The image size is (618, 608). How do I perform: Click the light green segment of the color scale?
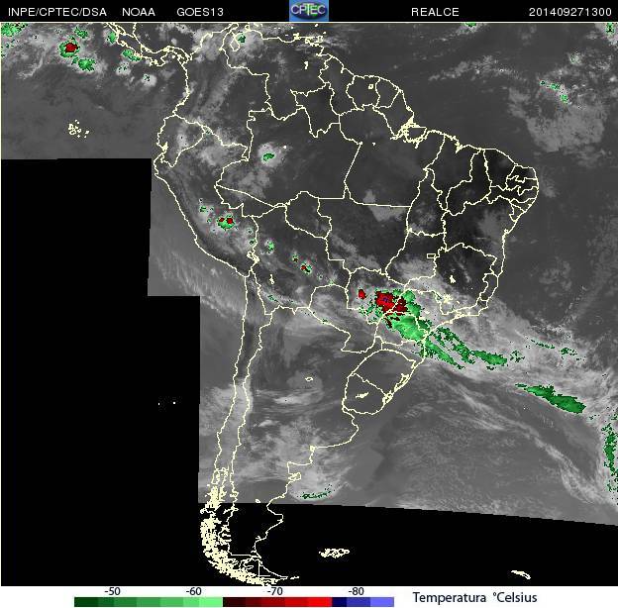[x=211, y=602]
